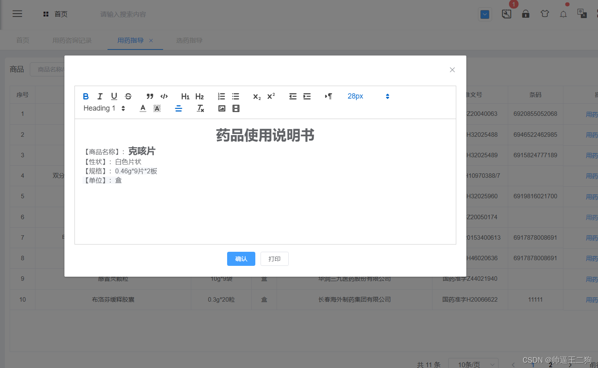Viewport: 598px width, 368px height.
Task: Apply Heading 1 with H1 button
Action: (185, 96)
